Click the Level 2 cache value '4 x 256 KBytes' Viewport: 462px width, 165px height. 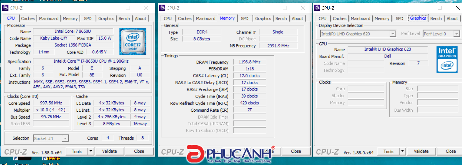click(112, 117)
